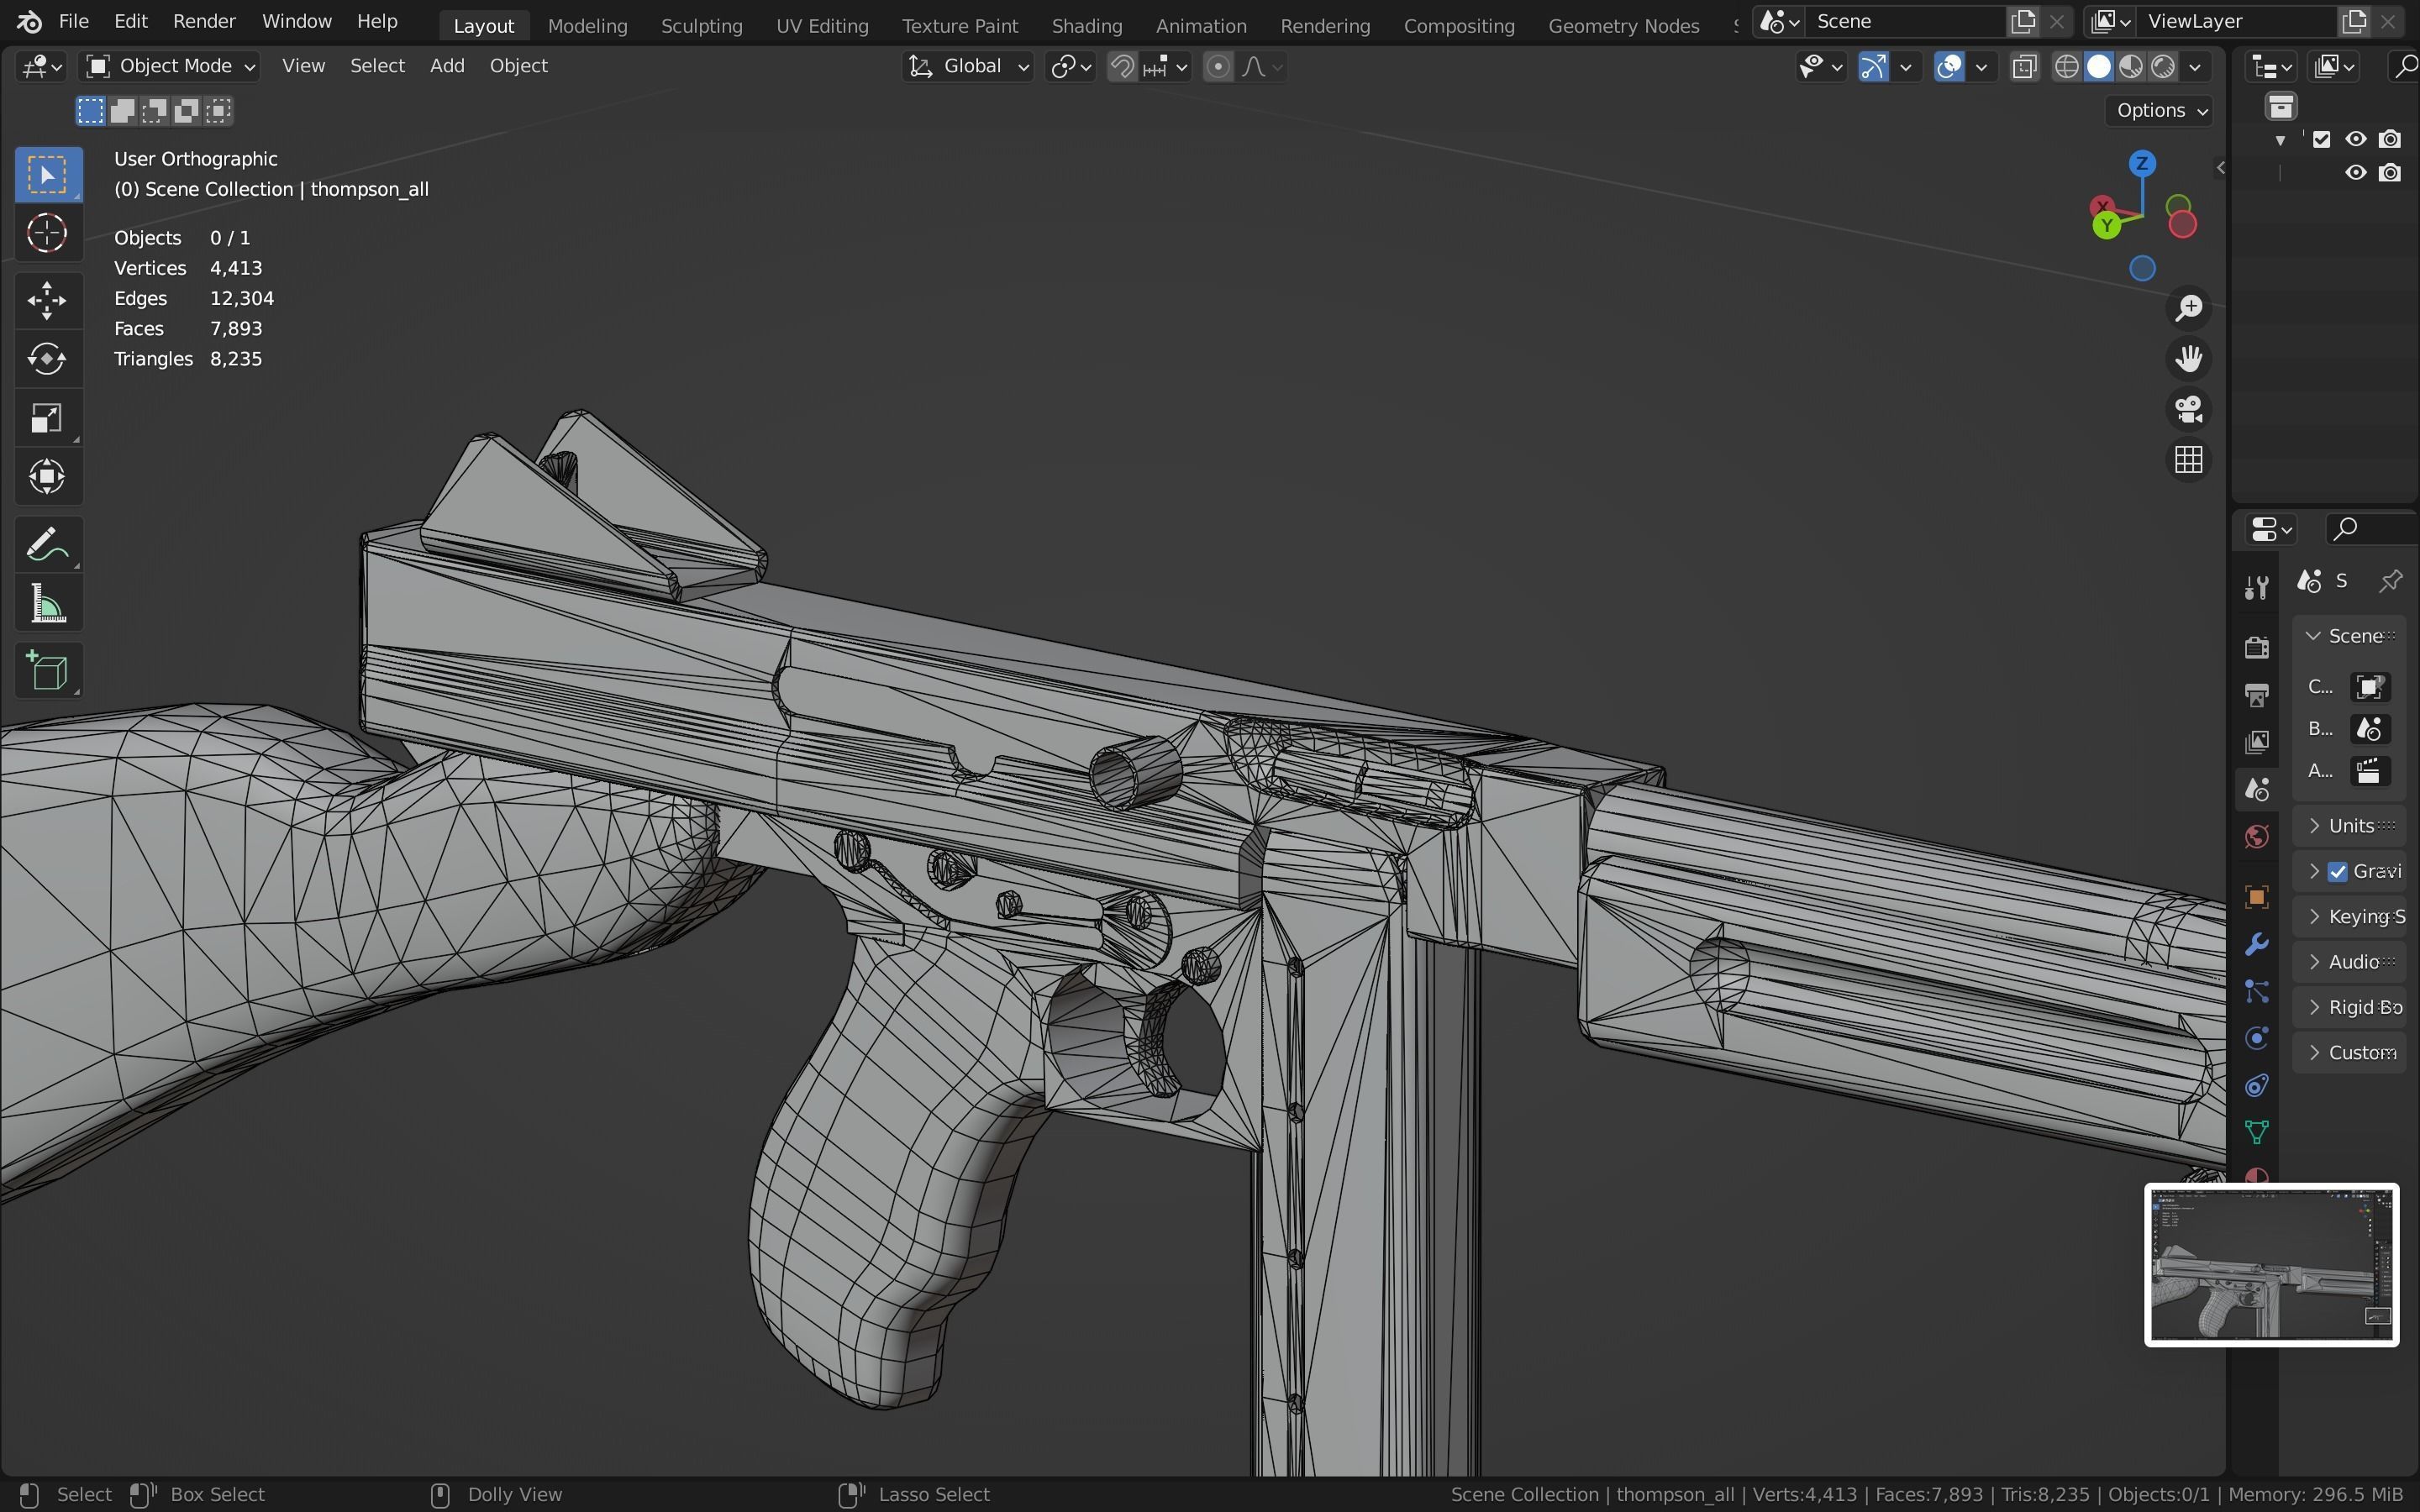Toggle camera view in the viewport

pos(2188,410)
